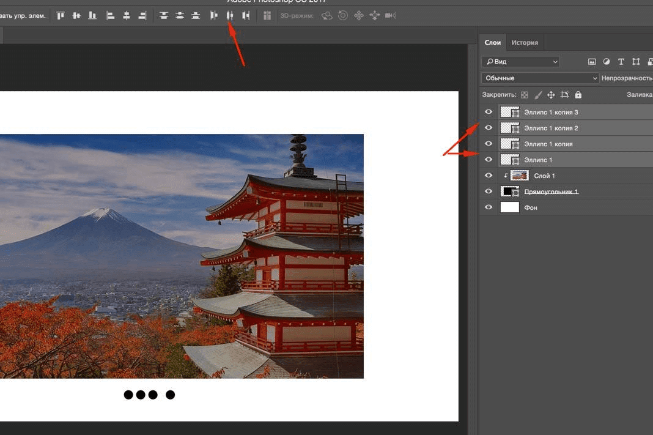
Task: Select the Прямоугольник 1 layer
Action: tap(551, 191)
